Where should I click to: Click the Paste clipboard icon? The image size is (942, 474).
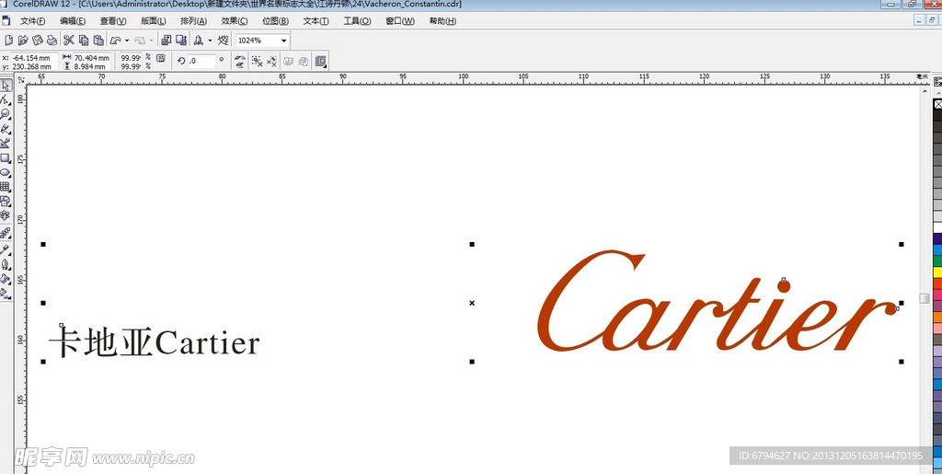point(98,40)
